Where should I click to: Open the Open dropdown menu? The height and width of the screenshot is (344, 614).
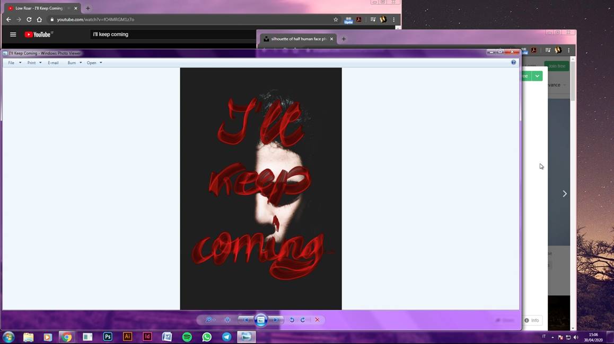[x=94, y=63]
